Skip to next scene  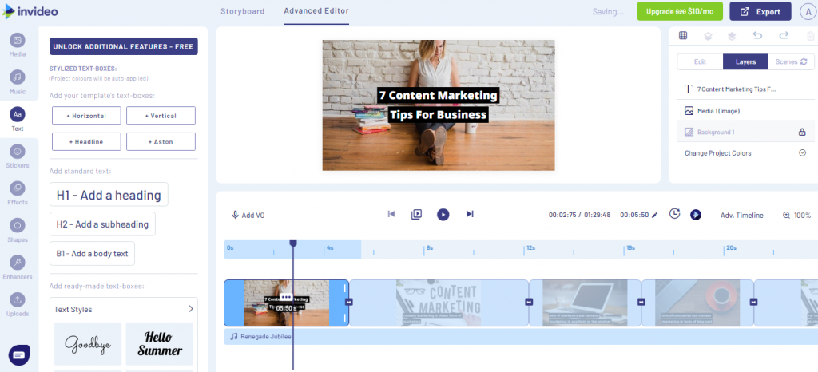[470, 214]
